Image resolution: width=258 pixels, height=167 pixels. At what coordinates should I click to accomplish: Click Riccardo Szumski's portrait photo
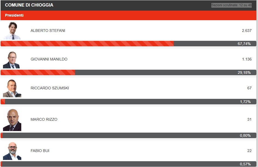tap(12, 88)
